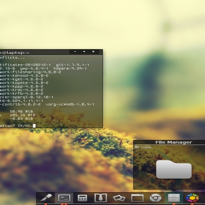Click 'work-kppp-4.8.0-2' terminal line
Image resolution: width=205 pixels, height=205 pixels.
tap(22, 87)
